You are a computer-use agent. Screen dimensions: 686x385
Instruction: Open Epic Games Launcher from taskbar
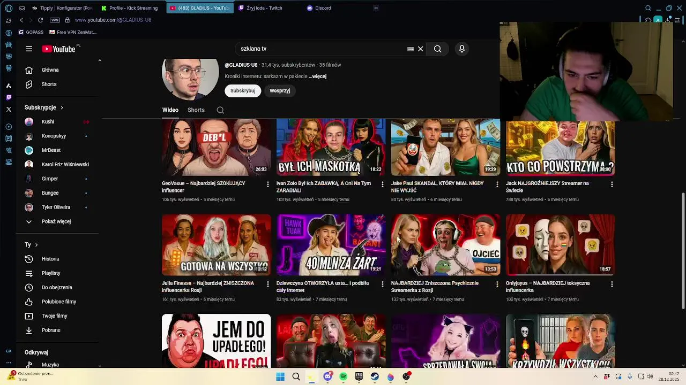point(359,376)
